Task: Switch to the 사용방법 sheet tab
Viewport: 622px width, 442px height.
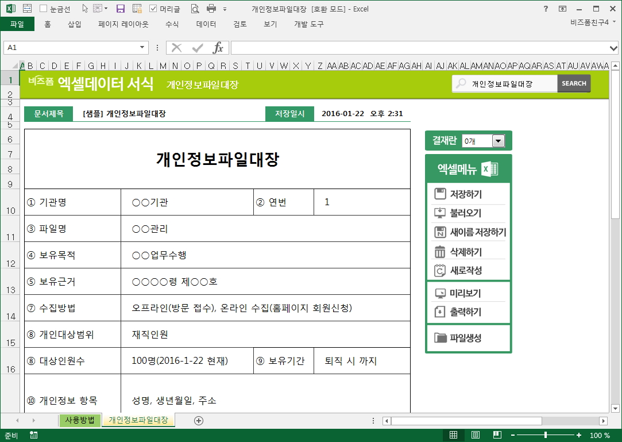Action: [x=80, y=420]
